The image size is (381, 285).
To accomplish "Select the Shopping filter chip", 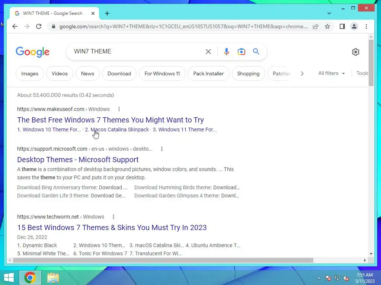I will [248, 73].
